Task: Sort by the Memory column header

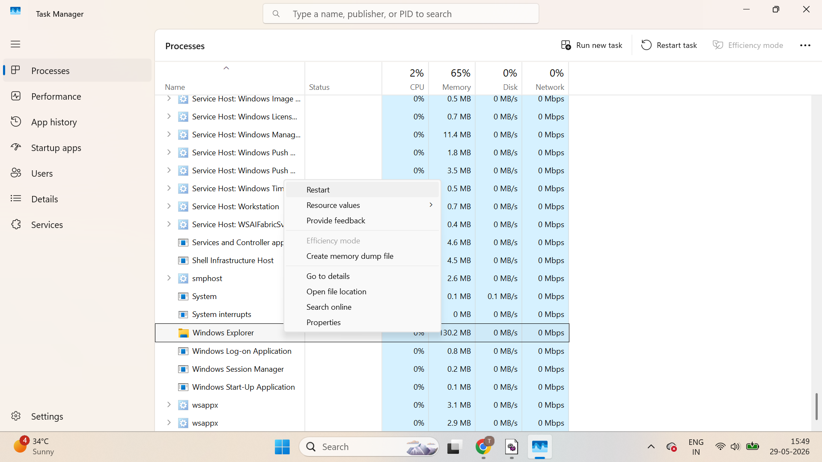Action: pos(452,78)
